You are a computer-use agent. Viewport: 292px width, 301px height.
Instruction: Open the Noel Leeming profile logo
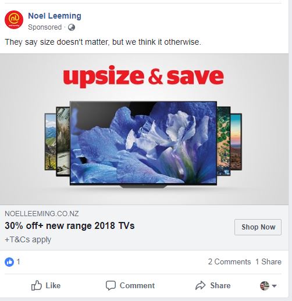(x=14, y=20)
